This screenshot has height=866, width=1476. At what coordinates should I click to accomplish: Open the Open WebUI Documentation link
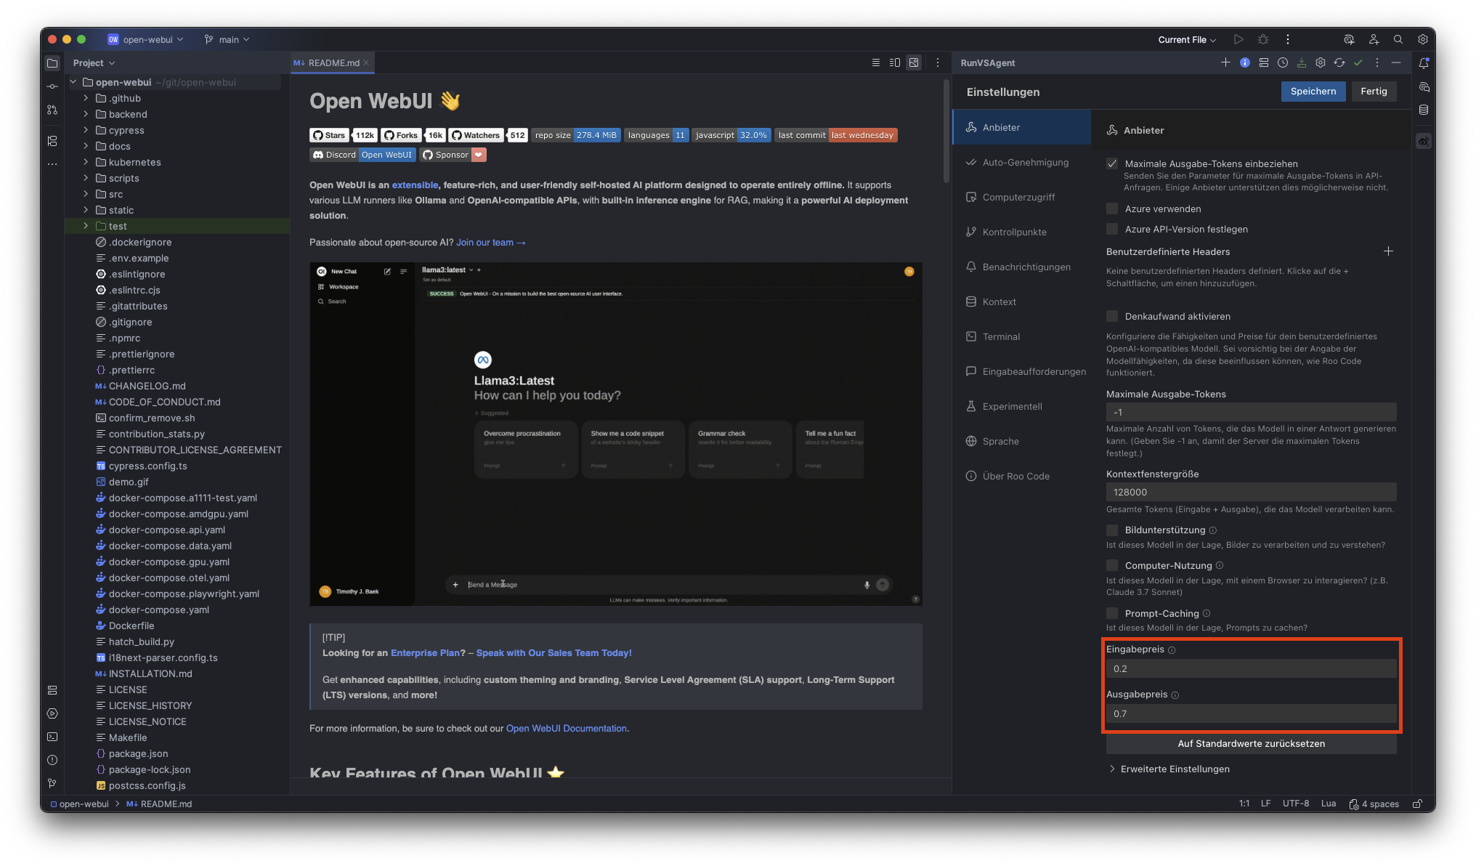coord(567,729)
